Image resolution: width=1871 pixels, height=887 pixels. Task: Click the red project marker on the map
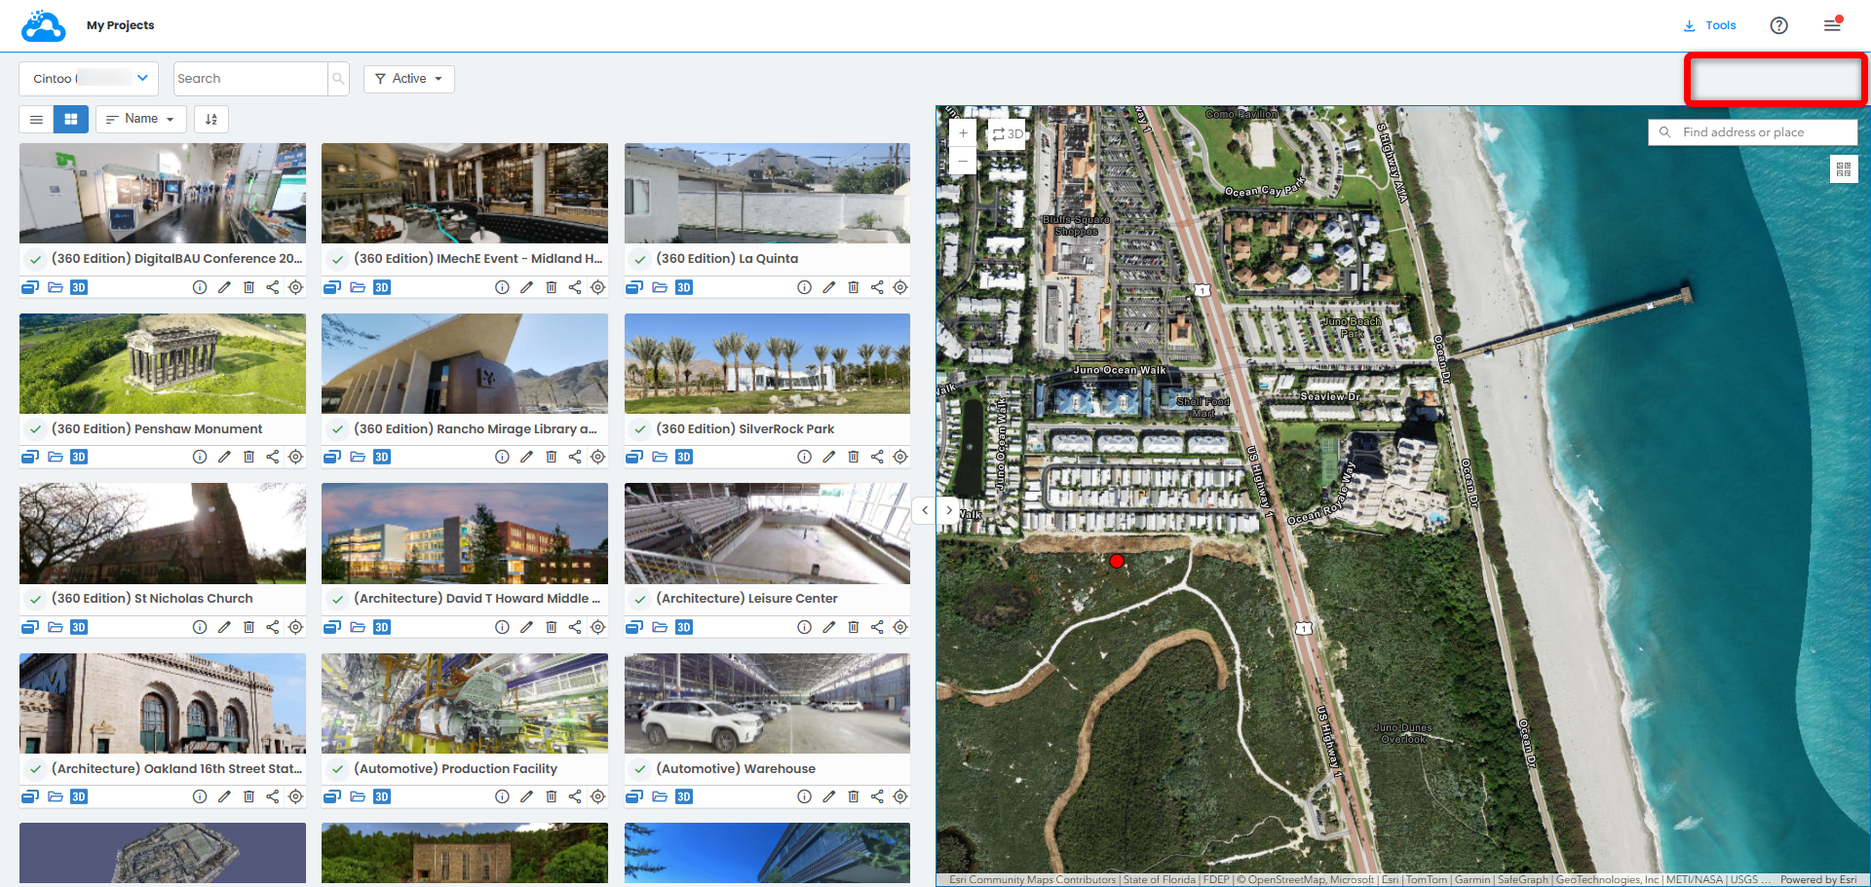pos(1117,561)
